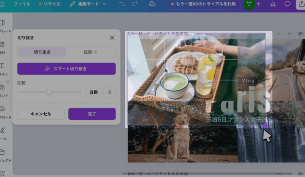The width and height of the screenshot is (305, 177).
Task: Click the スマート切り抜き button
Action: (67, 69)
